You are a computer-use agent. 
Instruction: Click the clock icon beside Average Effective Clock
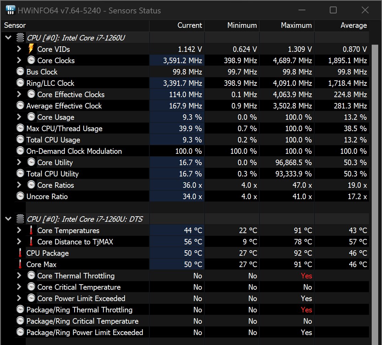tap(20, 105)
